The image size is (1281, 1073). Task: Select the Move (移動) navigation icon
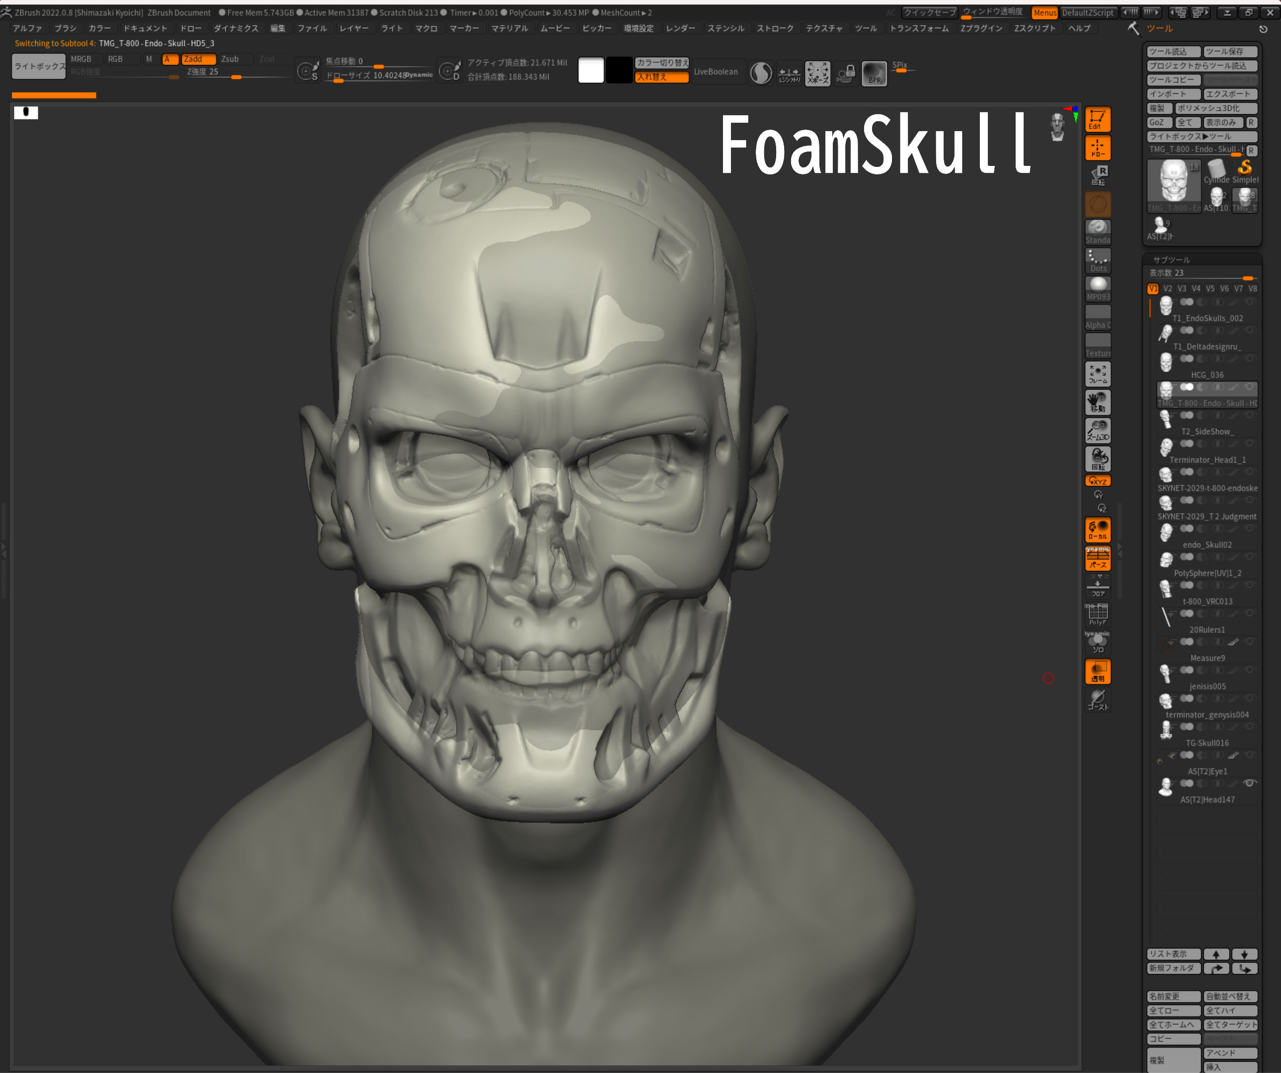[x=1097, y=402]
